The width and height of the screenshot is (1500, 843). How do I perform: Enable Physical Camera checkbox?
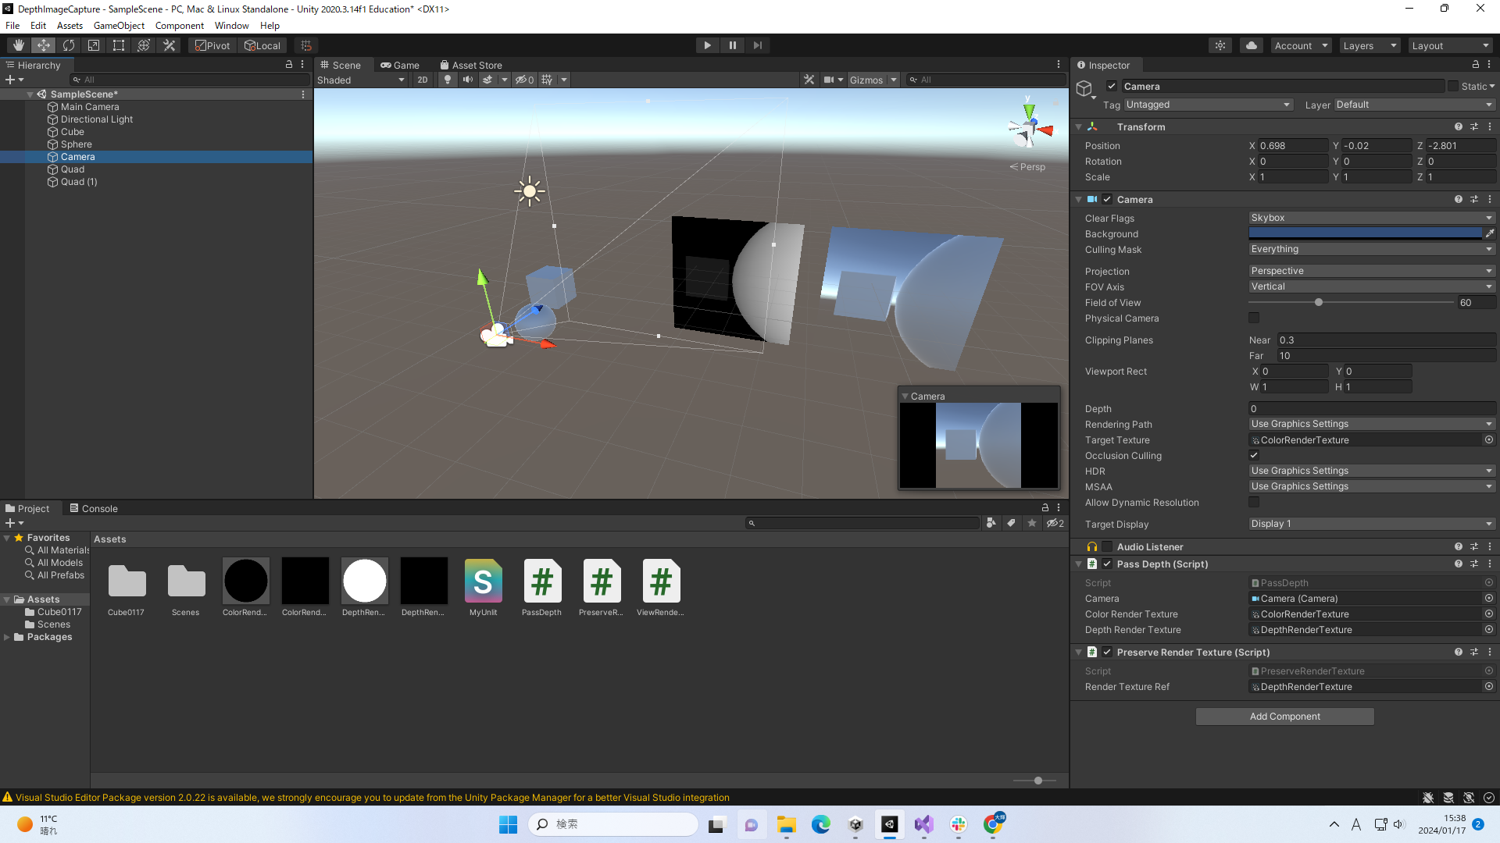point(1254,318)
